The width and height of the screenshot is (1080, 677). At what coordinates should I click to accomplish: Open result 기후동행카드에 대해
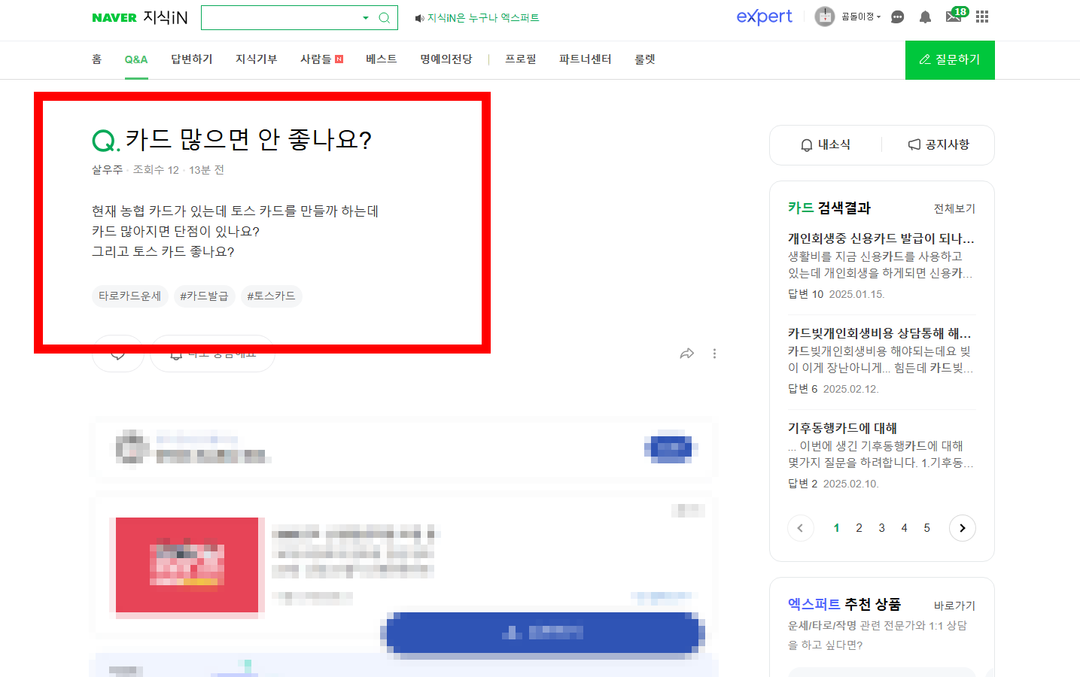(x=842, y=428)
